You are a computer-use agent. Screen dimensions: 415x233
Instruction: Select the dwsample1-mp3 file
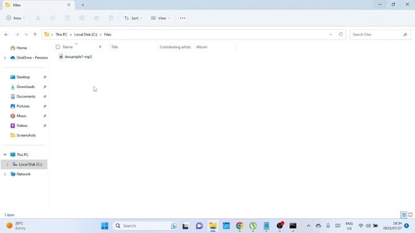[x=75, y=57]
